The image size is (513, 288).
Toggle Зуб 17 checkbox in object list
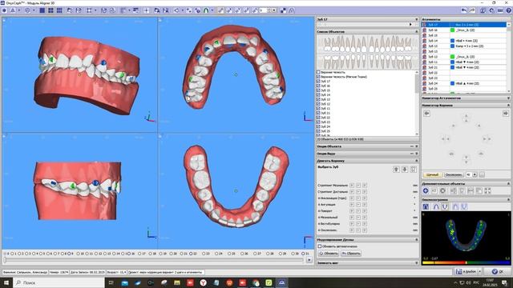pyautogui.click(x=318, y=82)
